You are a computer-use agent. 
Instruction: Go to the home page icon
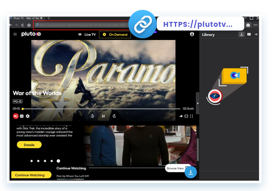(29, 25)
